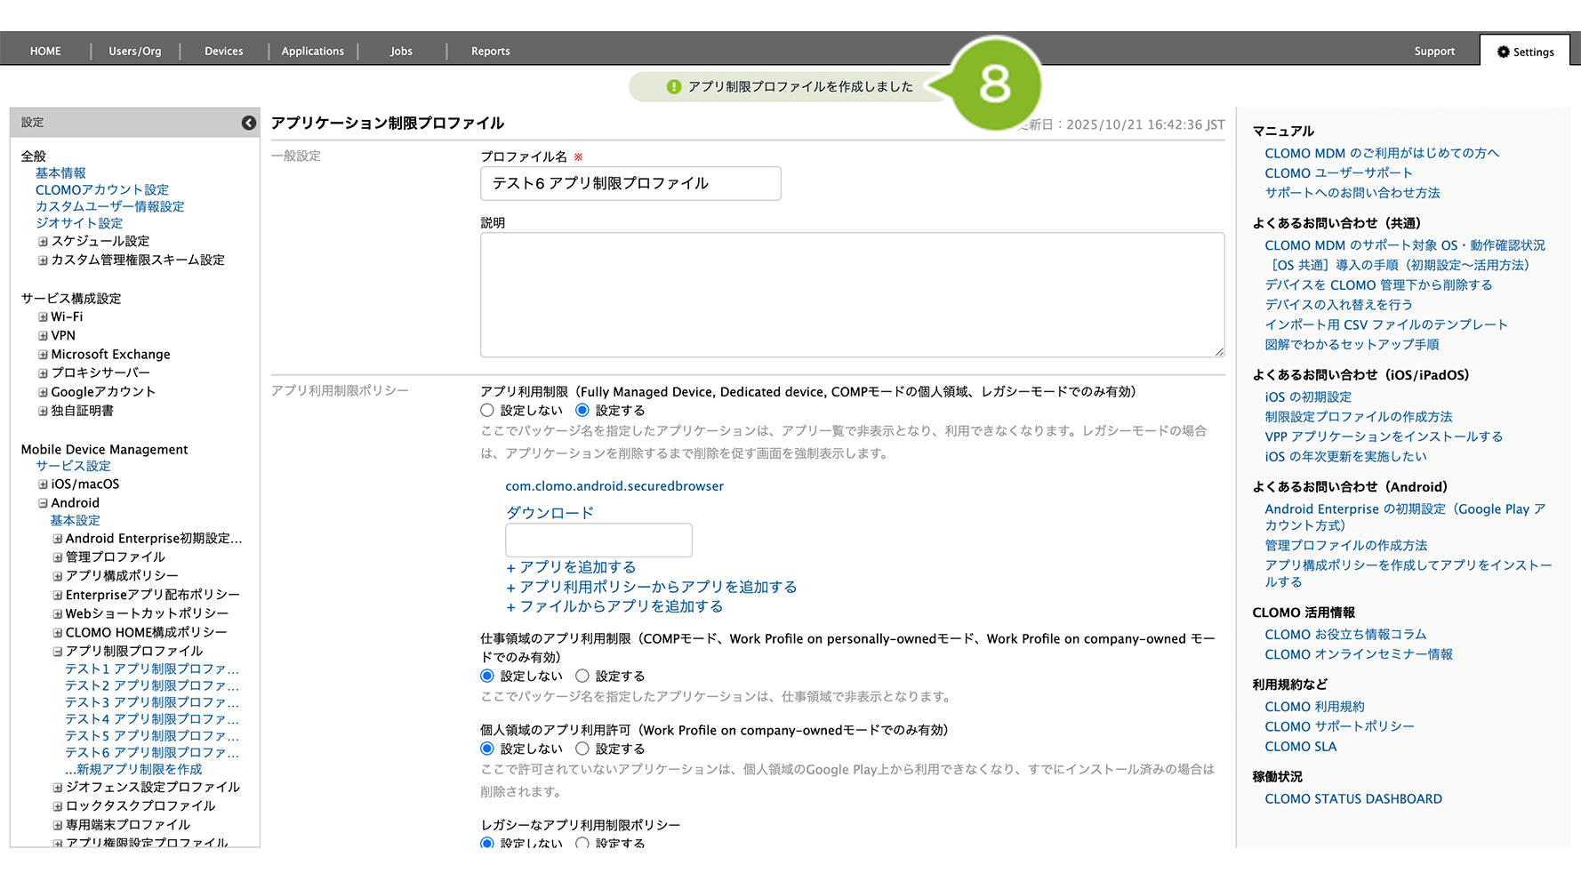Screen dimensions: 1581x889
Task: Expand the スケジュール設定 tree item
Action: click(43, 242)
